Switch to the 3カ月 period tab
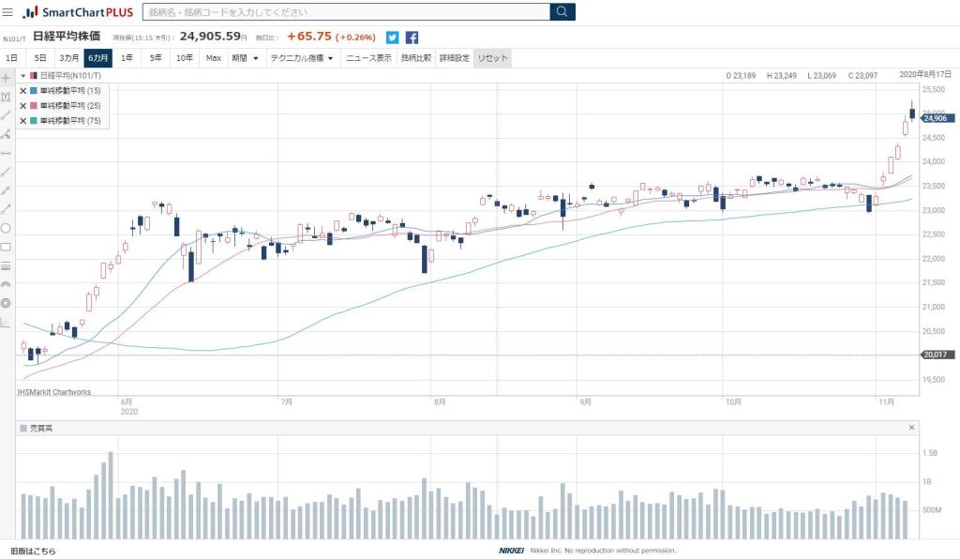Screen dimensions: 960x559 [69, 58]
